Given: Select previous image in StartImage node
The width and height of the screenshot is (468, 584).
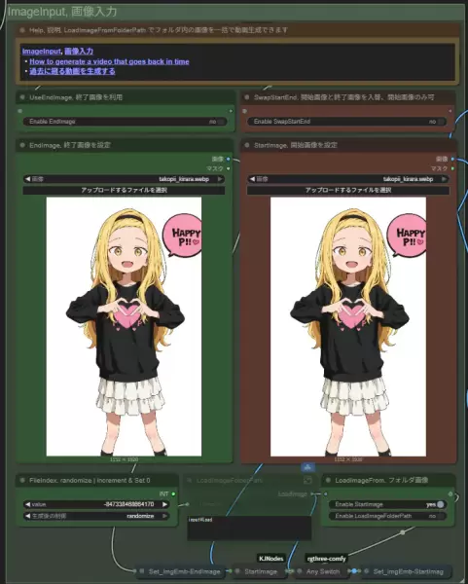Looking at the screenshot, I should (x=252, y=179).
